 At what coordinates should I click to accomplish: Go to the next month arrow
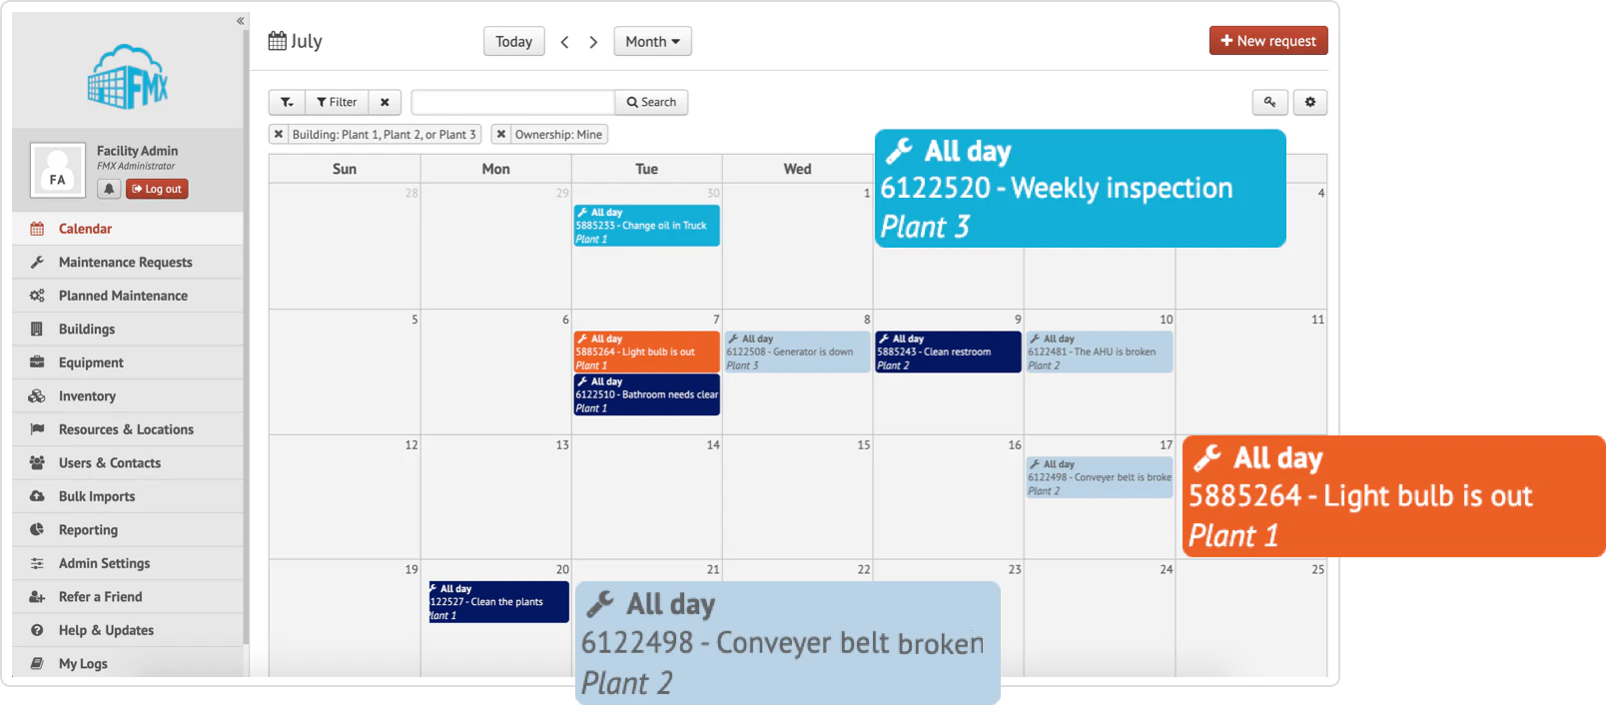[x=593, y=42]
